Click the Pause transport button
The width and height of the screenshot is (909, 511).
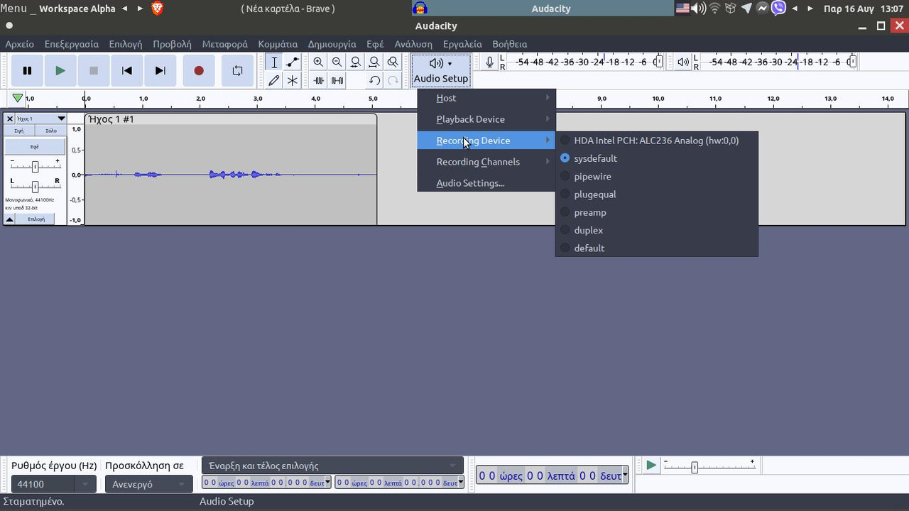27,70
